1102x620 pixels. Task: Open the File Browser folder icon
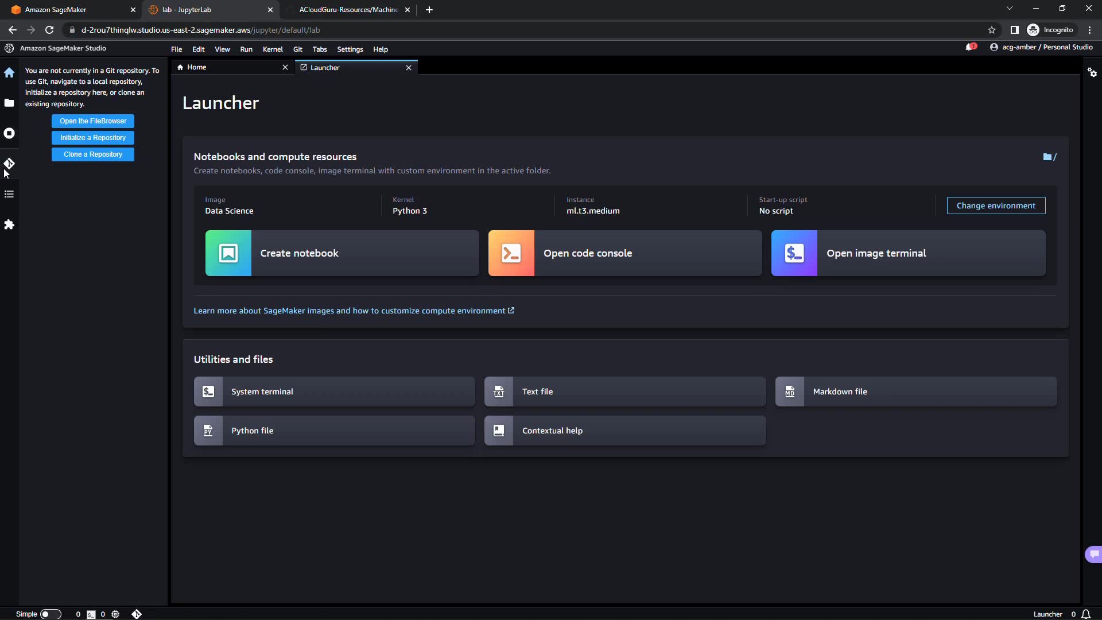pos(9,103)
